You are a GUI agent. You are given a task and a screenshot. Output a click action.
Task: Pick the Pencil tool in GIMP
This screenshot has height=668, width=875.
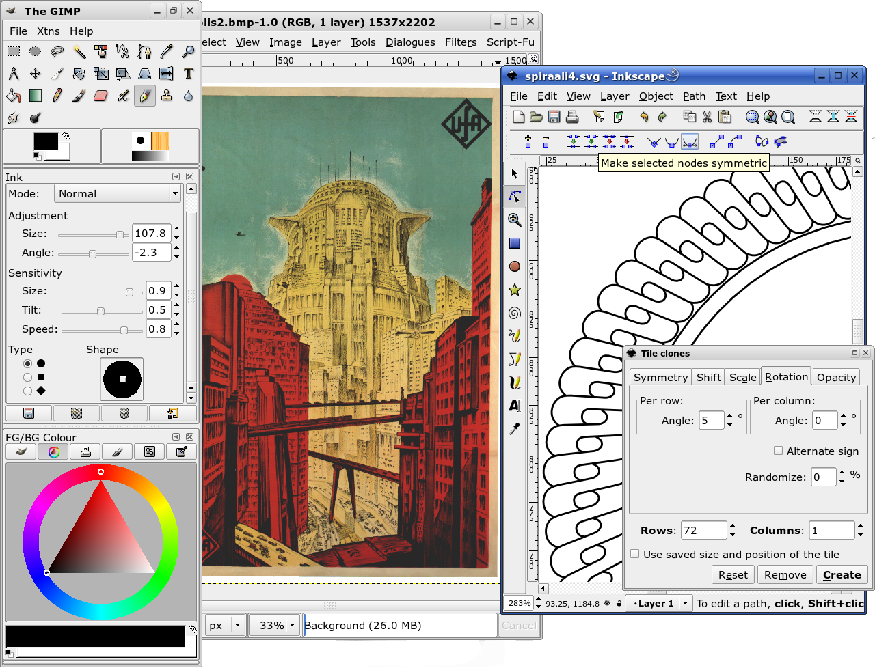(57, 96)
